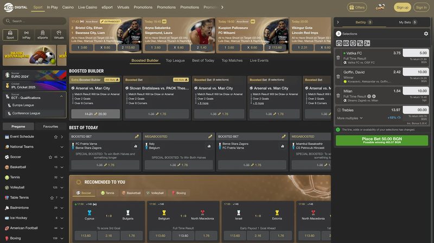Open the Virtuals quick-nav icon
This screenshot has width=434, height=243.
pos(59,35)
